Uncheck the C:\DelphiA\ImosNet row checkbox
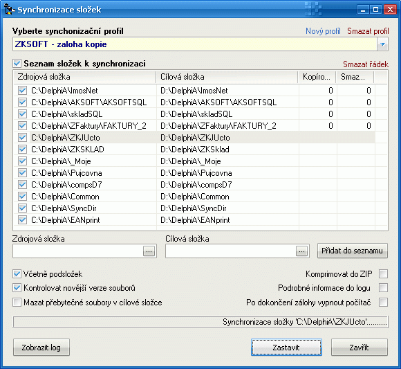This screenshot has height=369, width=401. pos(22,91)
